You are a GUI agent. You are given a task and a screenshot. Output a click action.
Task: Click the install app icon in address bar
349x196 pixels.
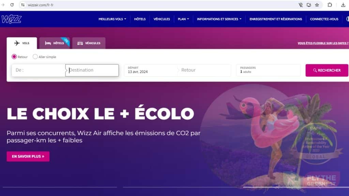[309, 5]
